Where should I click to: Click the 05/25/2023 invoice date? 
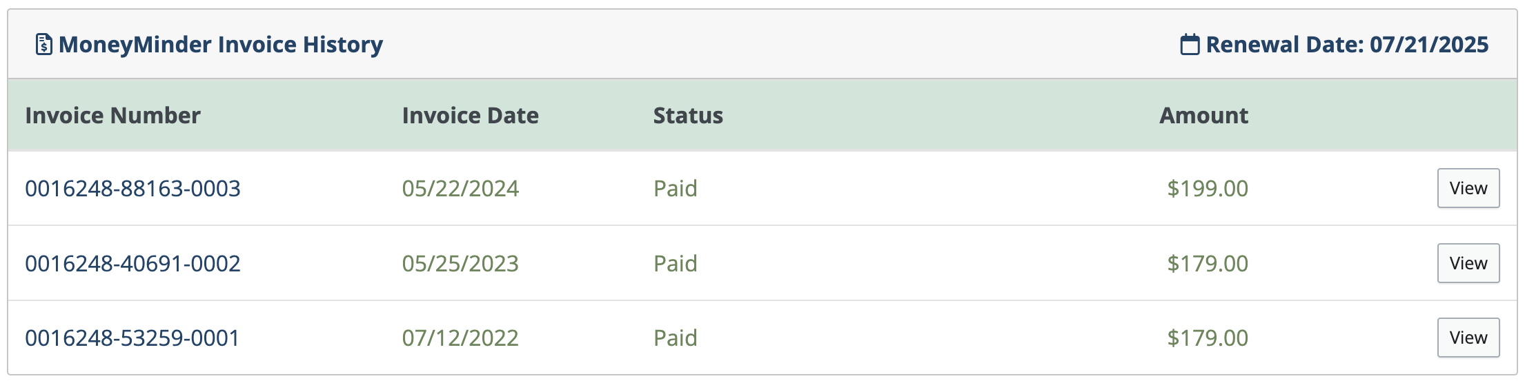point(460,263)
